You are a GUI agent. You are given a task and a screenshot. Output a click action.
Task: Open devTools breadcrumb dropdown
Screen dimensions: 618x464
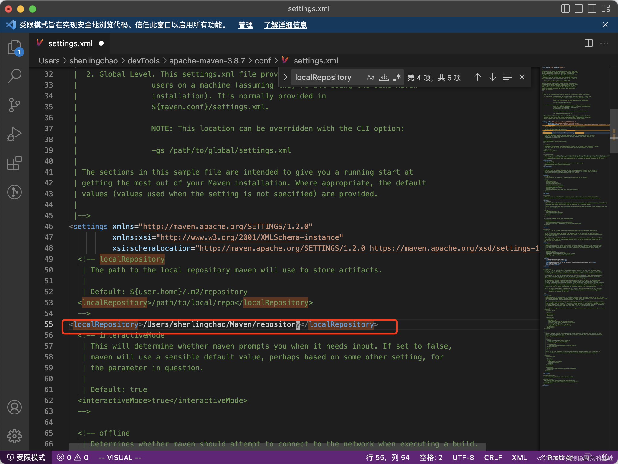click(x=144, y=61)
